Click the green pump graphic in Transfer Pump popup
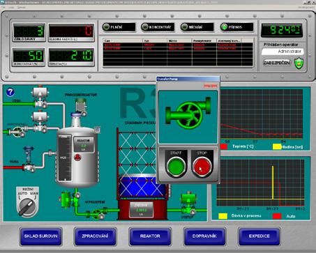This screenshot has height=253, width=316. pos(188,114)
